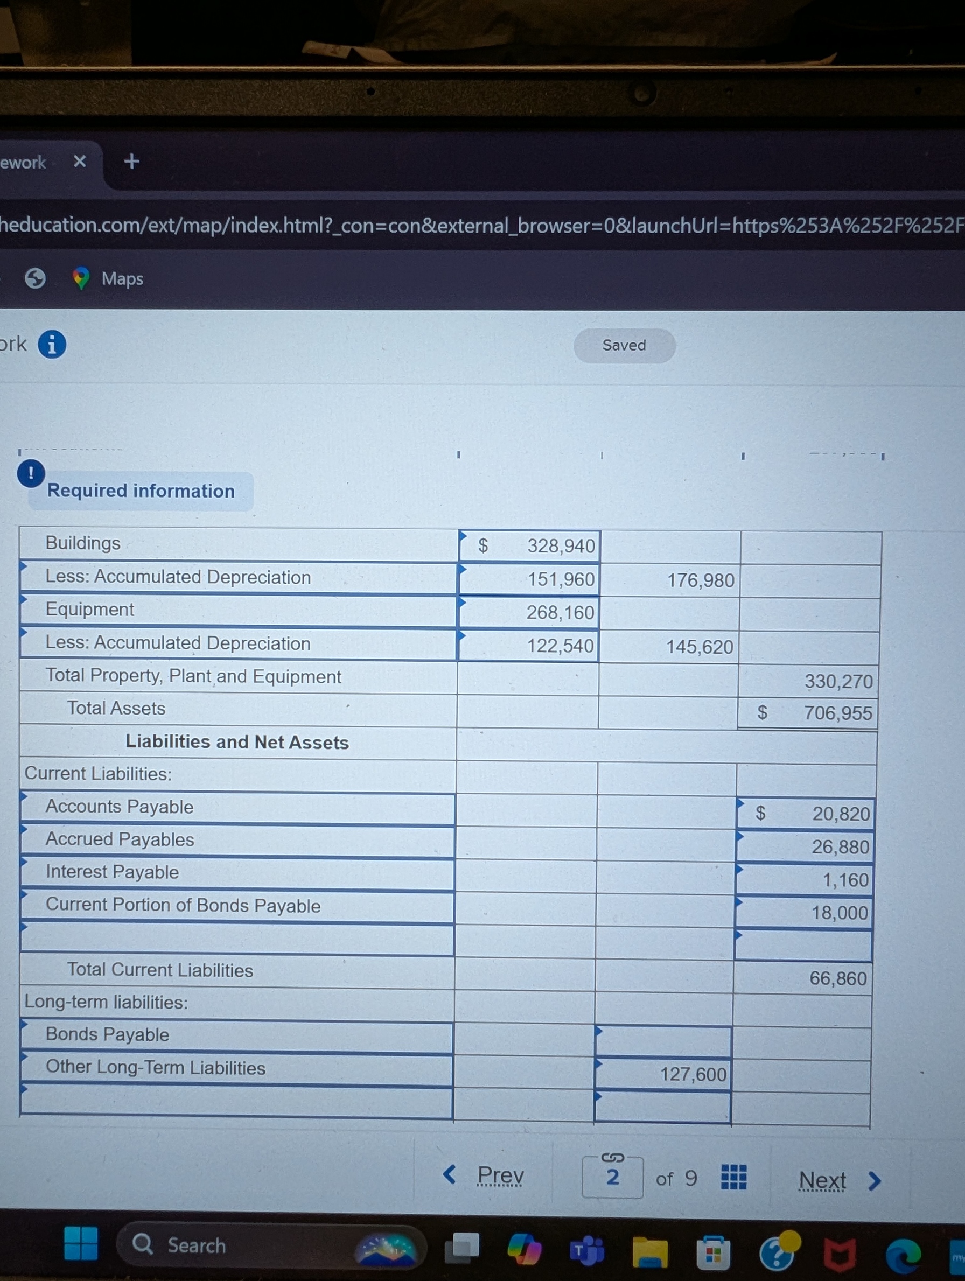Click the Required information alert icon

(x=31, y=473)
